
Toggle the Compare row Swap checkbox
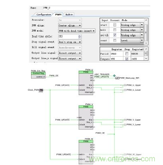127,59
